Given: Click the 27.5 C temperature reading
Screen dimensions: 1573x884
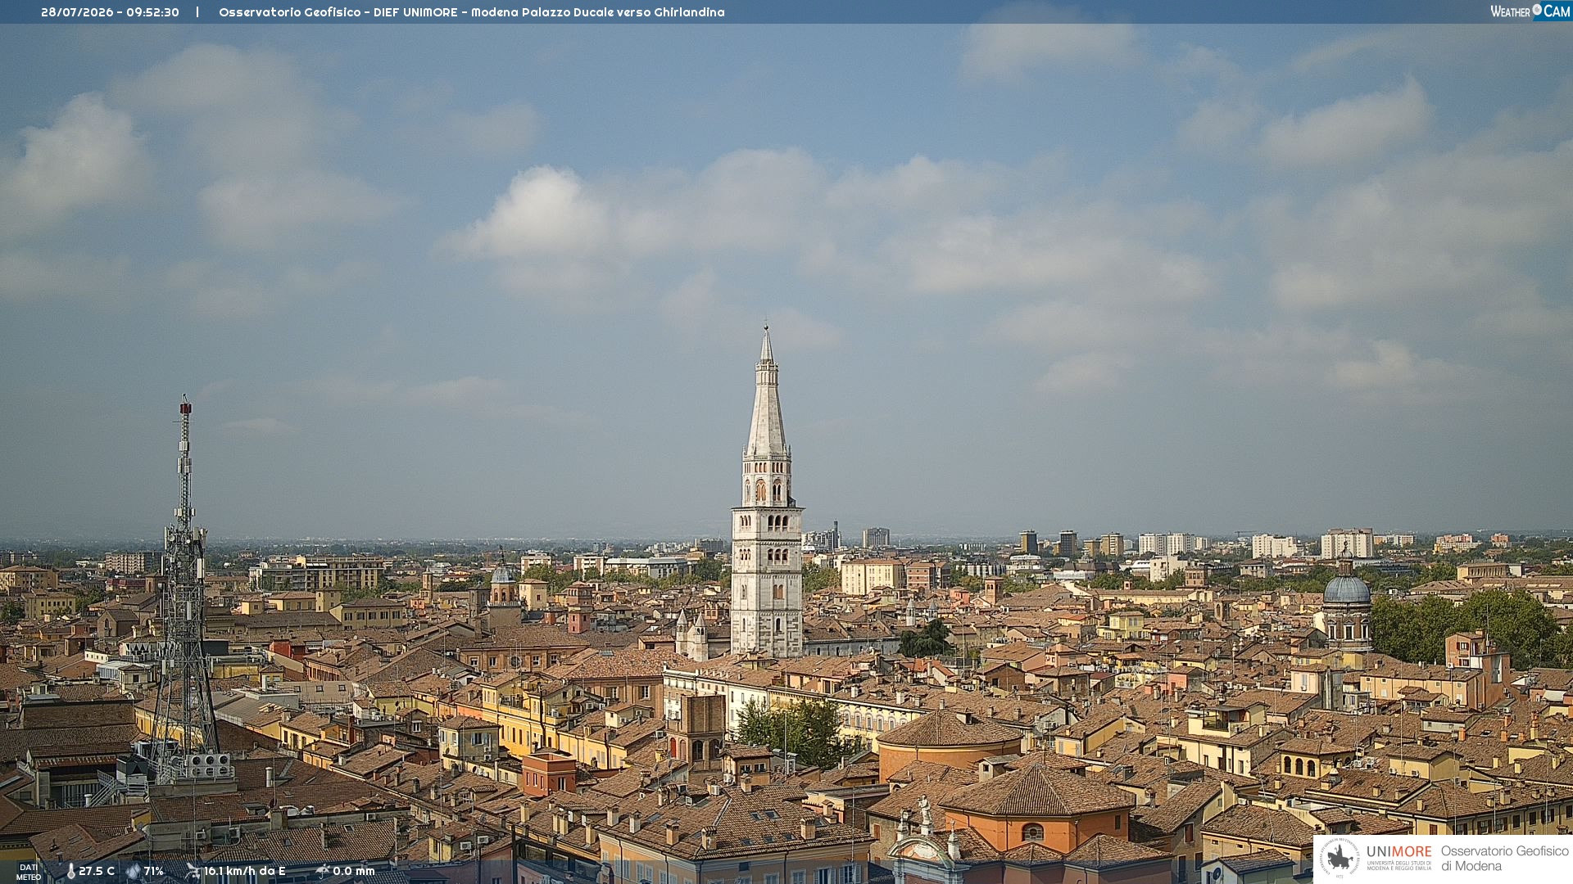Looking at the screenshot, I should coord(97,871).
